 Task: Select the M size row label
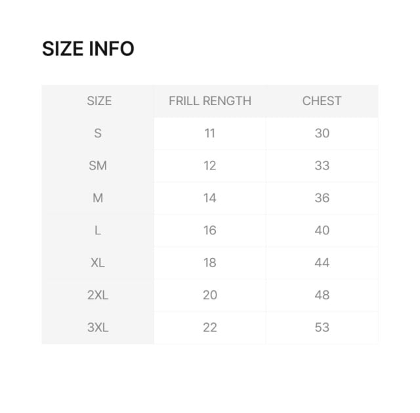point(98,198)
